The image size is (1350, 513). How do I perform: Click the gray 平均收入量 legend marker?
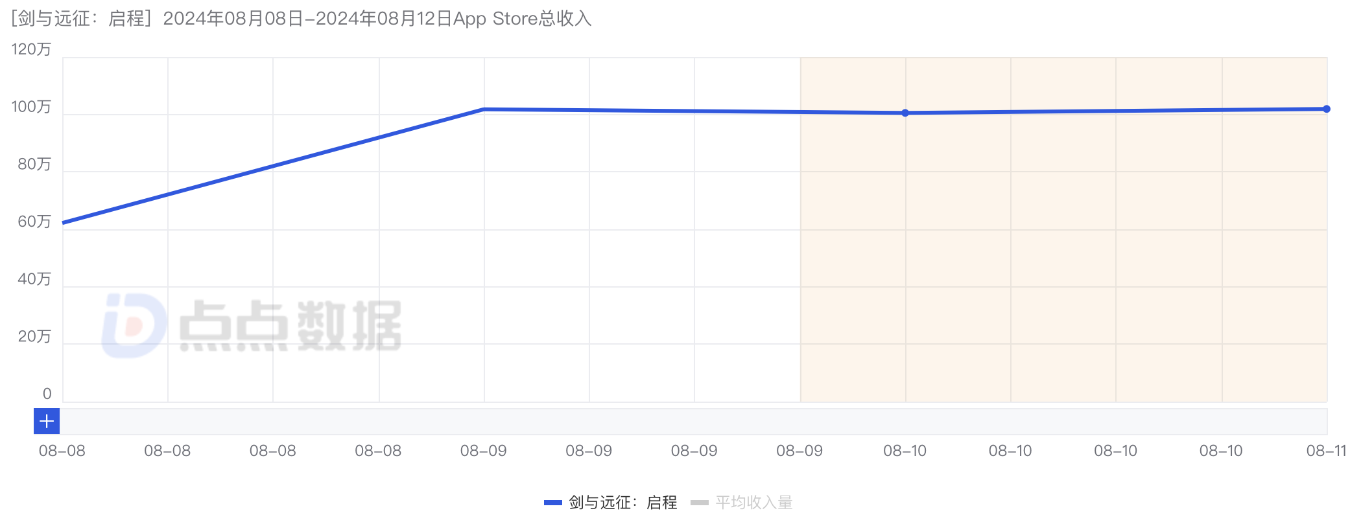tap(702, 501)
